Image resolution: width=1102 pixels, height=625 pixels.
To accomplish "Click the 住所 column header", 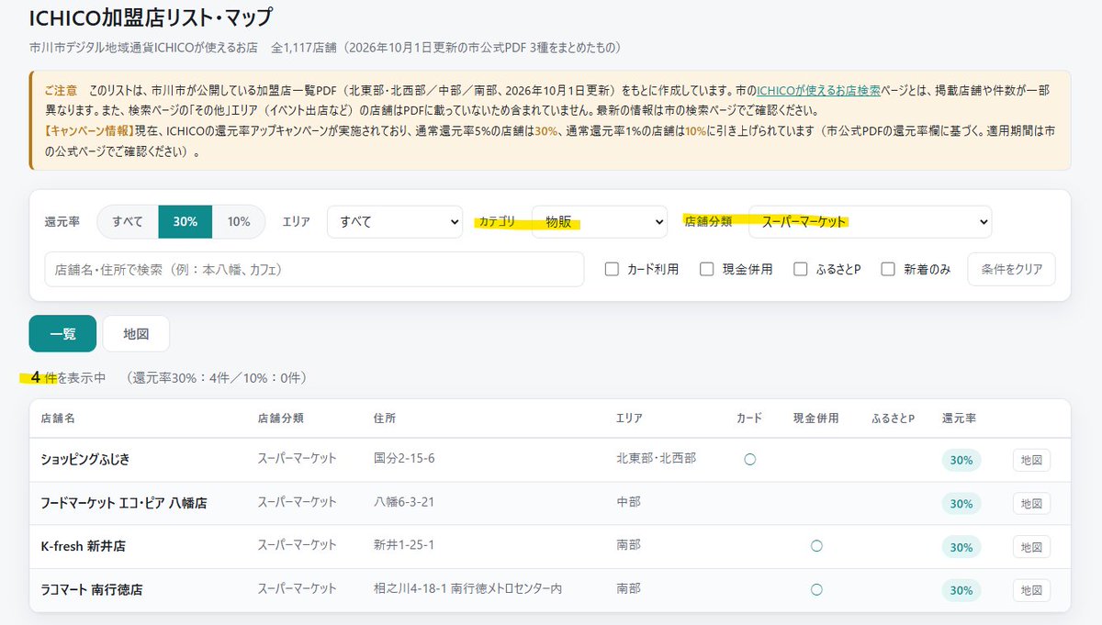I will pyautogui.click(x=385, y=419).
